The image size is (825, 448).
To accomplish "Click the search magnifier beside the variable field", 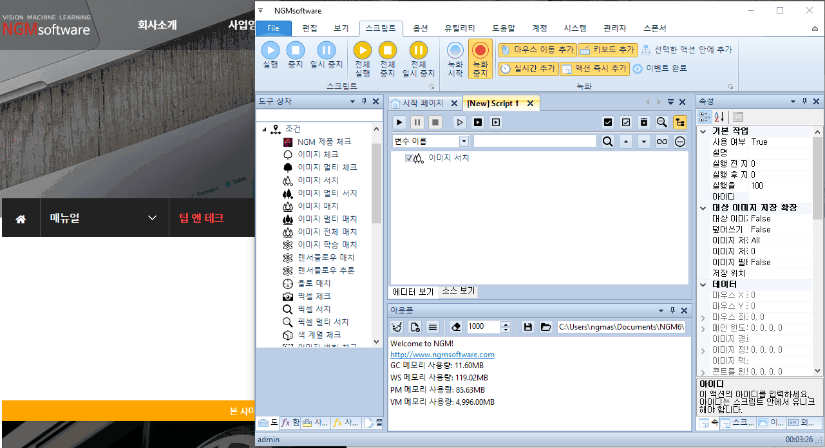I will 607,142.
